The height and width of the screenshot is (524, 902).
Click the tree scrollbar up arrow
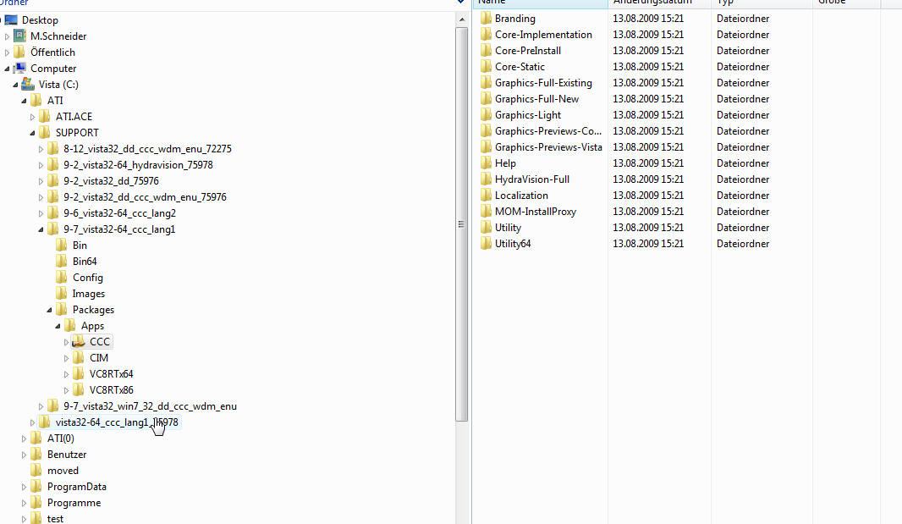point(461,19)
